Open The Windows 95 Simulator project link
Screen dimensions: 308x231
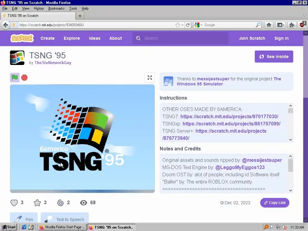[x=229, y=81]
